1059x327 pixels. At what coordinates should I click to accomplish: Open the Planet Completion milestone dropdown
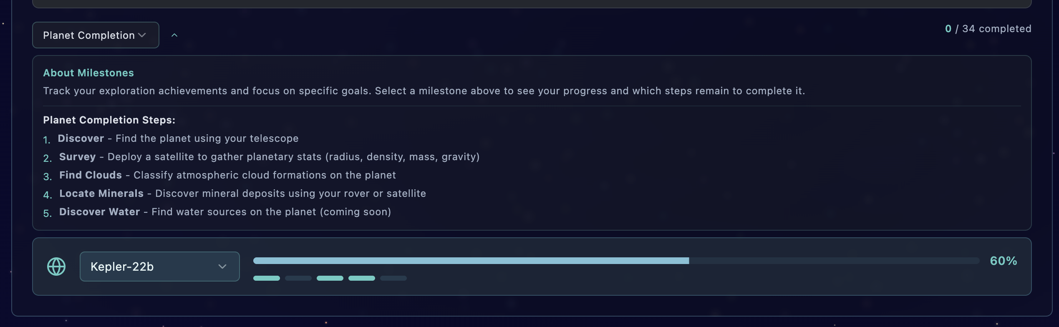95,35
